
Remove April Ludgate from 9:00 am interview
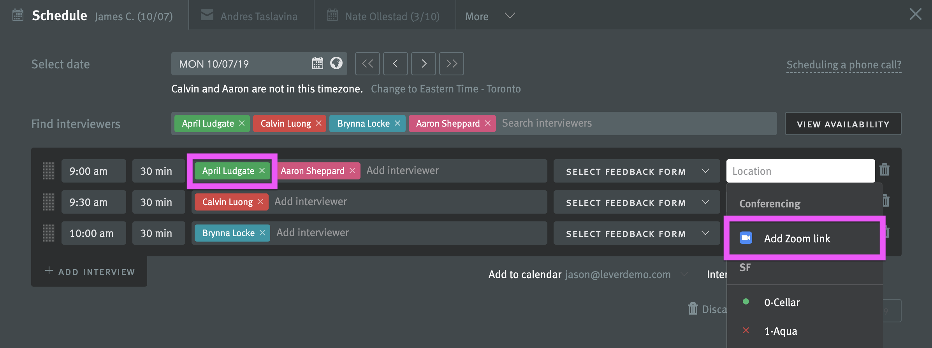coord(262,171)
